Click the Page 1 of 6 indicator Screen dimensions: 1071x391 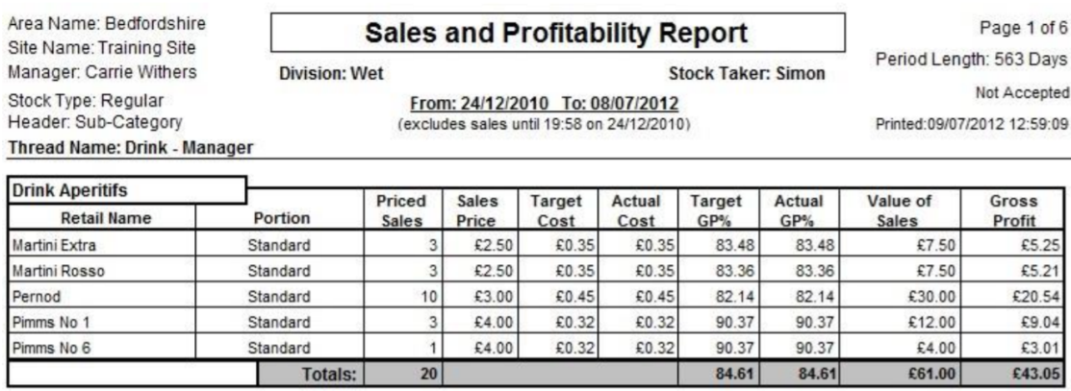(x=1023, y=29)
